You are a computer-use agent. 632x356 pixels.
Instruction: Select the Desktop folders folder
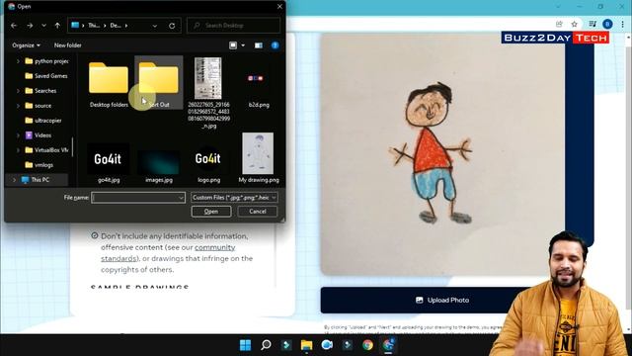pos(109,83)
